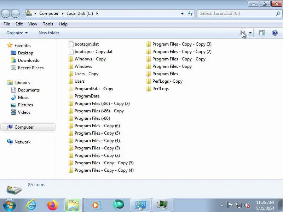
Task: Open Downloads in the navigation pane
Action: (x=29, y=60)
